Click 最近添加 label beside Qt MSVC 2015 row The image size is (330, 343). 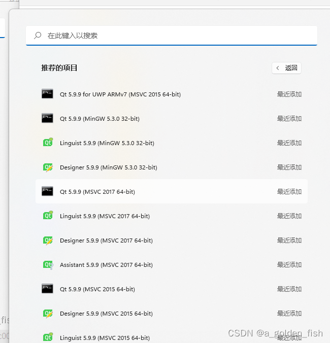click(289, 289)
